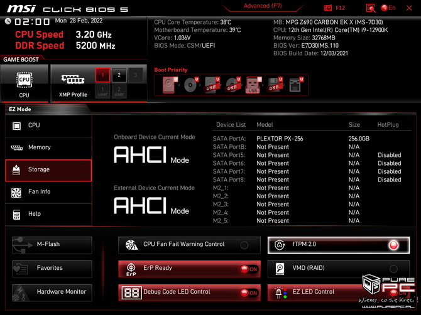Image resolution: width=421 pixels, height=315 pixels.
Task: Open the Fan Info section label
Action: pyautogui.click(x=39, y=191)
